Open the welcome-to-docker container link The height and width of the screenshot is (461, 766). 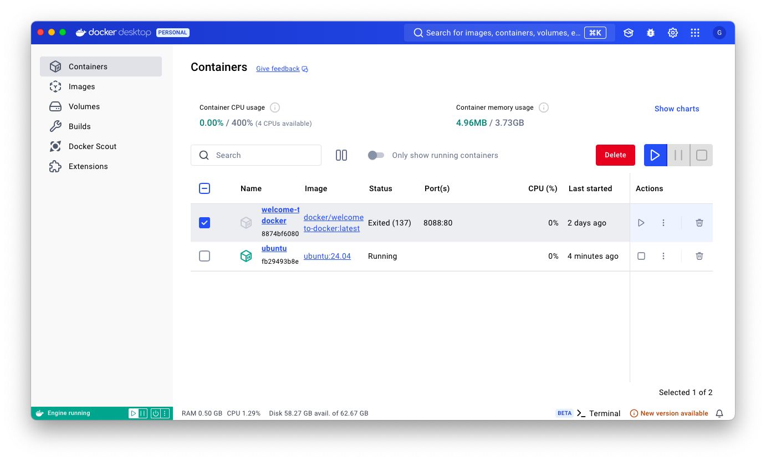tap(280, 215)
